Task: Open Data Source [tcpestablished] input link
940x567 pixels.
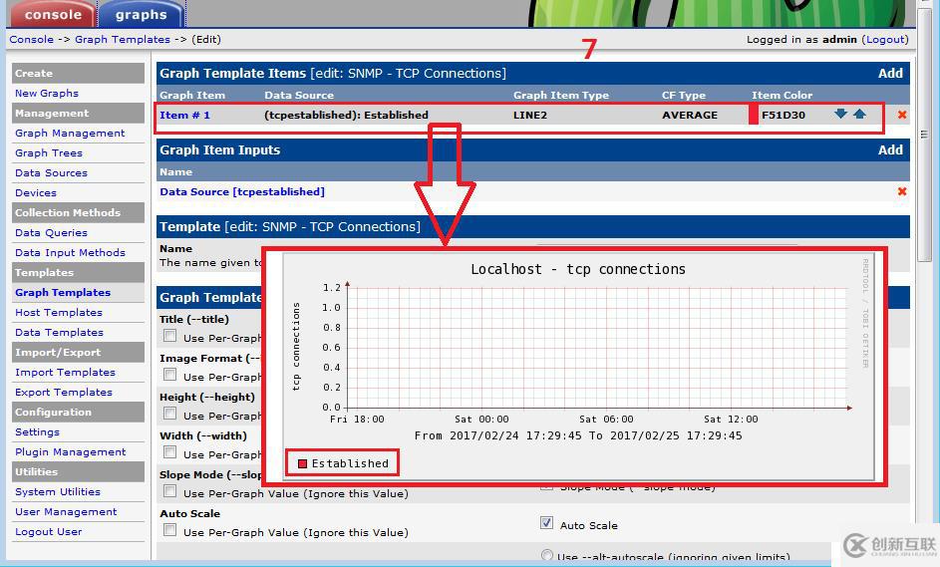Action: pyautogui.click(x=242, y=191)
